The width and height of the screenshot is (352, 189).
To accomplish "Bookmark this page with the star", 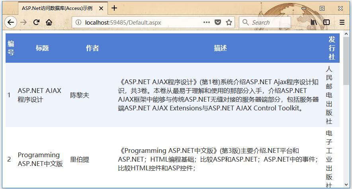I will pyautogui.click(x=229, y=22).
